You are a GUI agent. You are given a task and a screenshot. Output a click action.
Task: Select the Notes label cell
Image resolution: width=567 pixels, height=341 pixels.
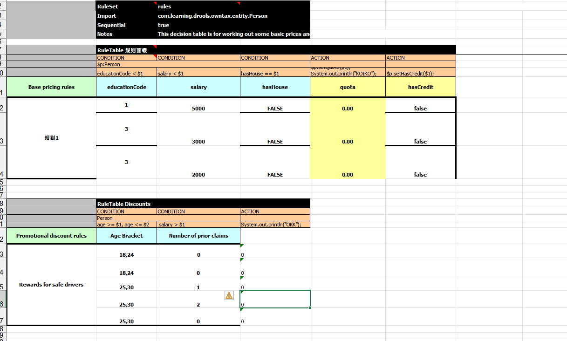[x=126, y=34]
